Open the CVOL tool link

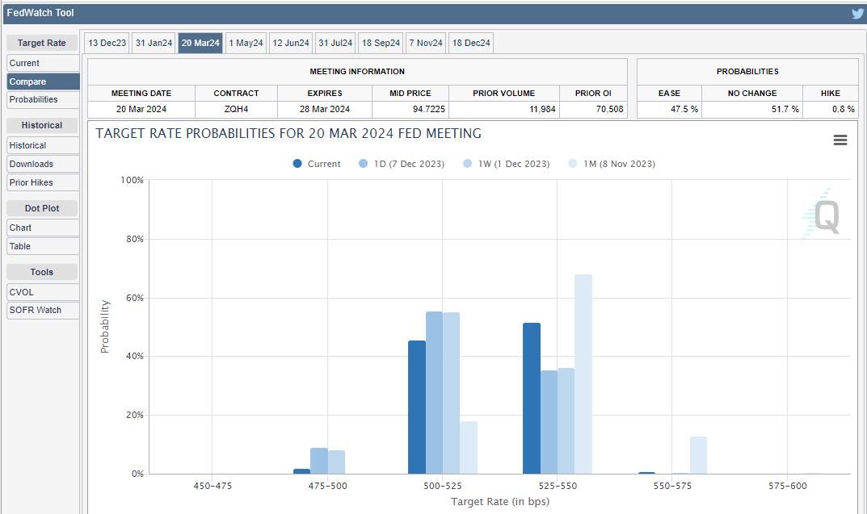(43, 292)
